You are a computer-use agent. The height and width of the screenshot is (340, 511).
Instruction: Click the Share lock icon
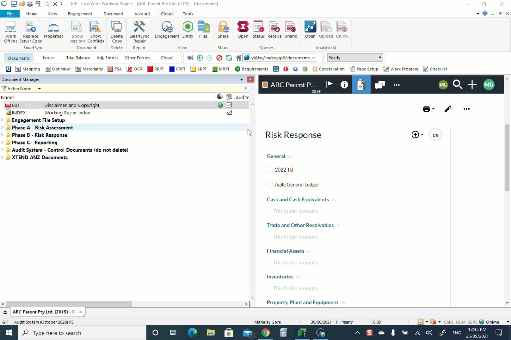(223, 30)
